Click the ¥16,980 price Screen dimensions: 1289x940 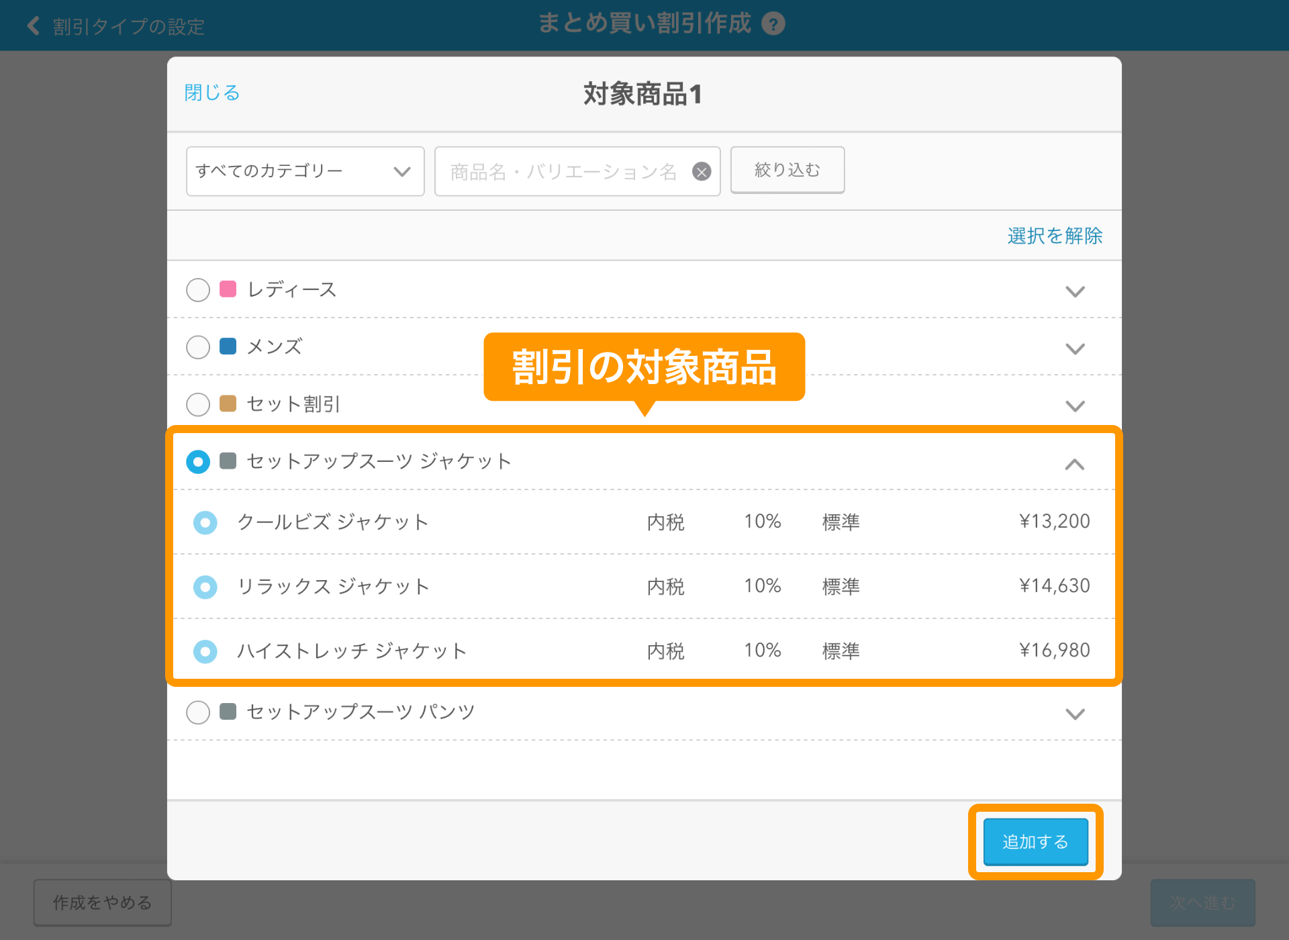tap(1055, 650)
